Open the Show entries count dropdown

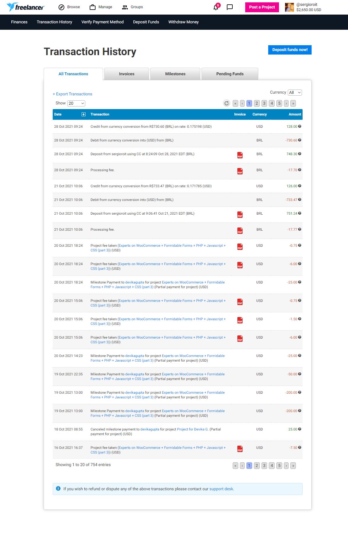76,103
